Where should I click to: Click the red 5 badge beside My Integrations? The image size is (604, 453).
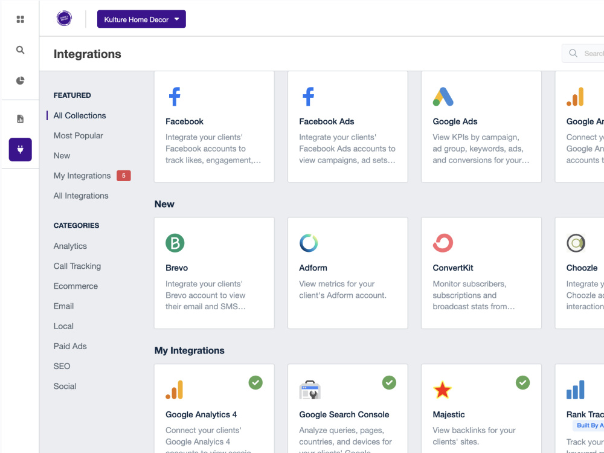coord(124,176)
